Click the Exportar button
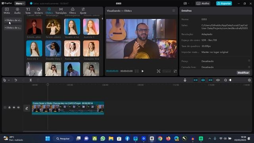The width and height of the screenshot is (254, 143). point(224,4)
